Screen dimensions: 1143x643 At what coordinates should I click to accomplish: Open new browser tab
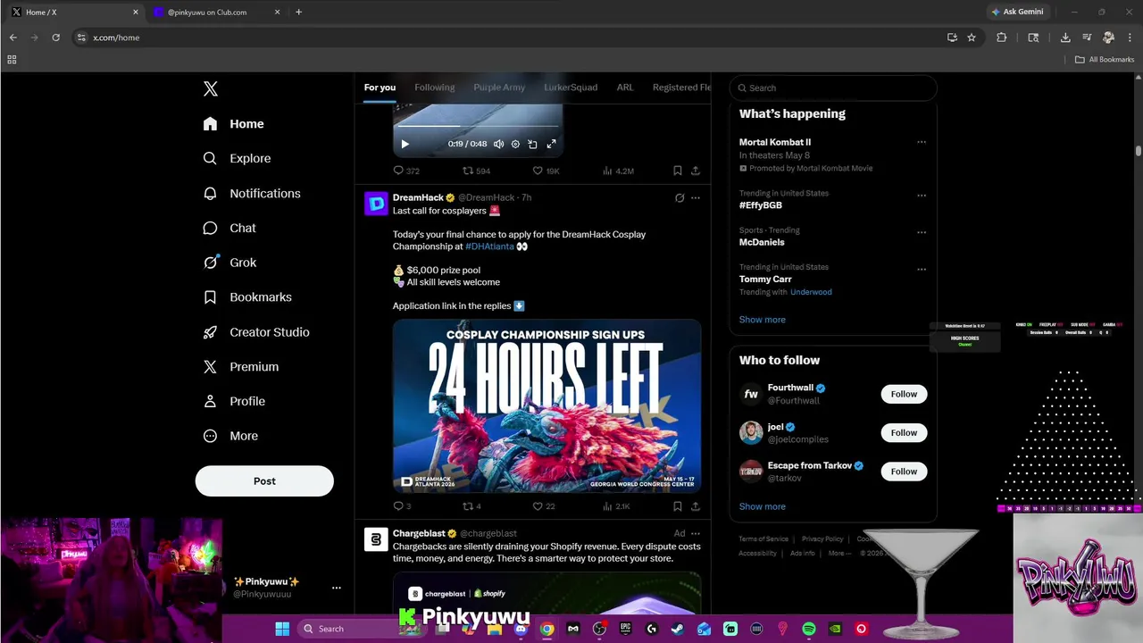[x=298, y=13]
